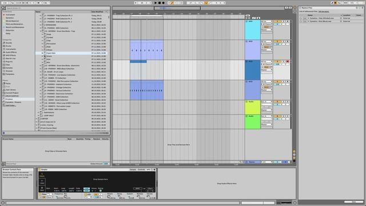Open the User Library place
The image size is (366, 206).
coord(11,90)
